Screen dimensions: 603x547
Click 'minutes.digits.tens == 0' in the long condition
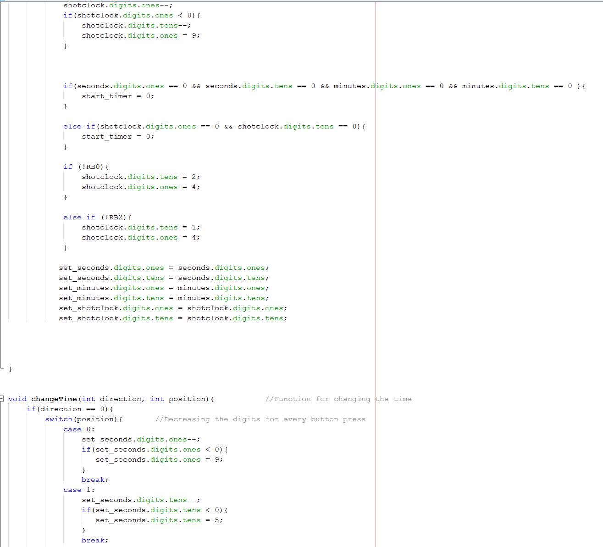(x=517, y=86)
